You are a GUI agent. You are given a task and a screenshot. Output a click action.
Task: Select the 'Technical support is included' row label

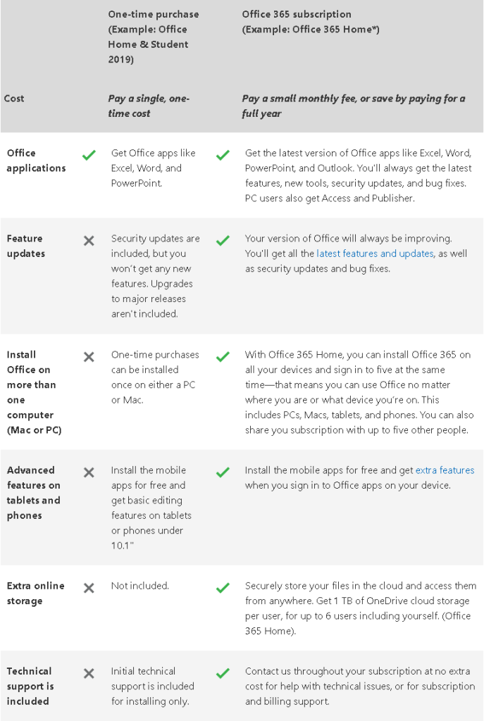pos(30,686)
